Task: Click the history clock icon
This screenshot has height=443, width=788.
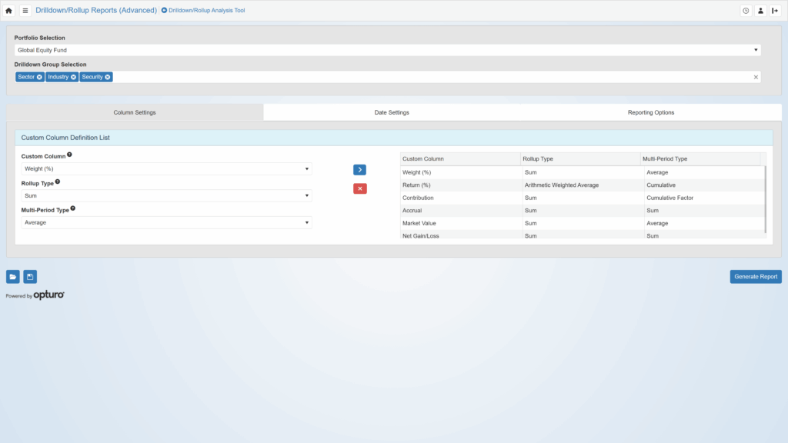Action: point(746,11)
